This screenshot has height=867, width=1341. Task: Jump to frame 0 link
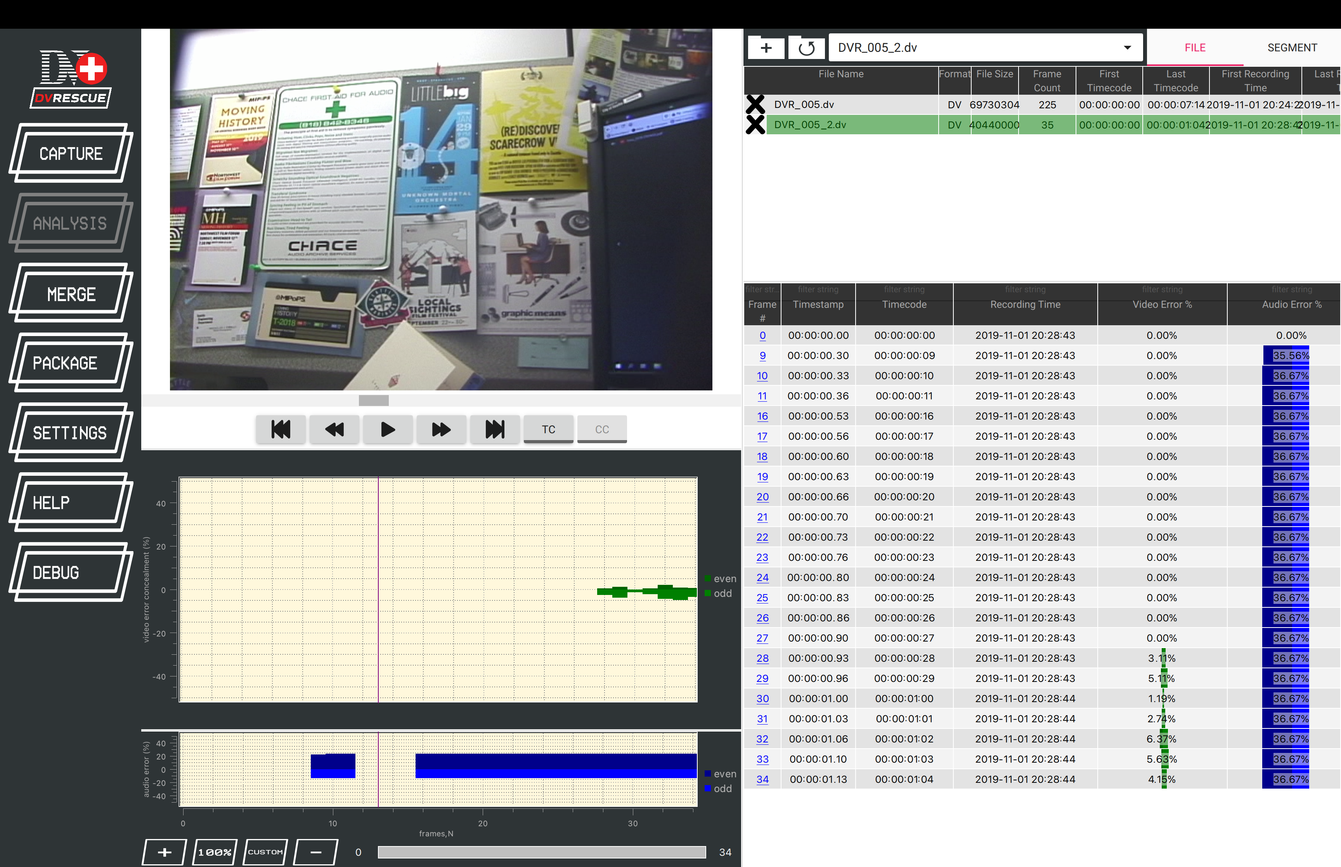click(x=762, y=336)
